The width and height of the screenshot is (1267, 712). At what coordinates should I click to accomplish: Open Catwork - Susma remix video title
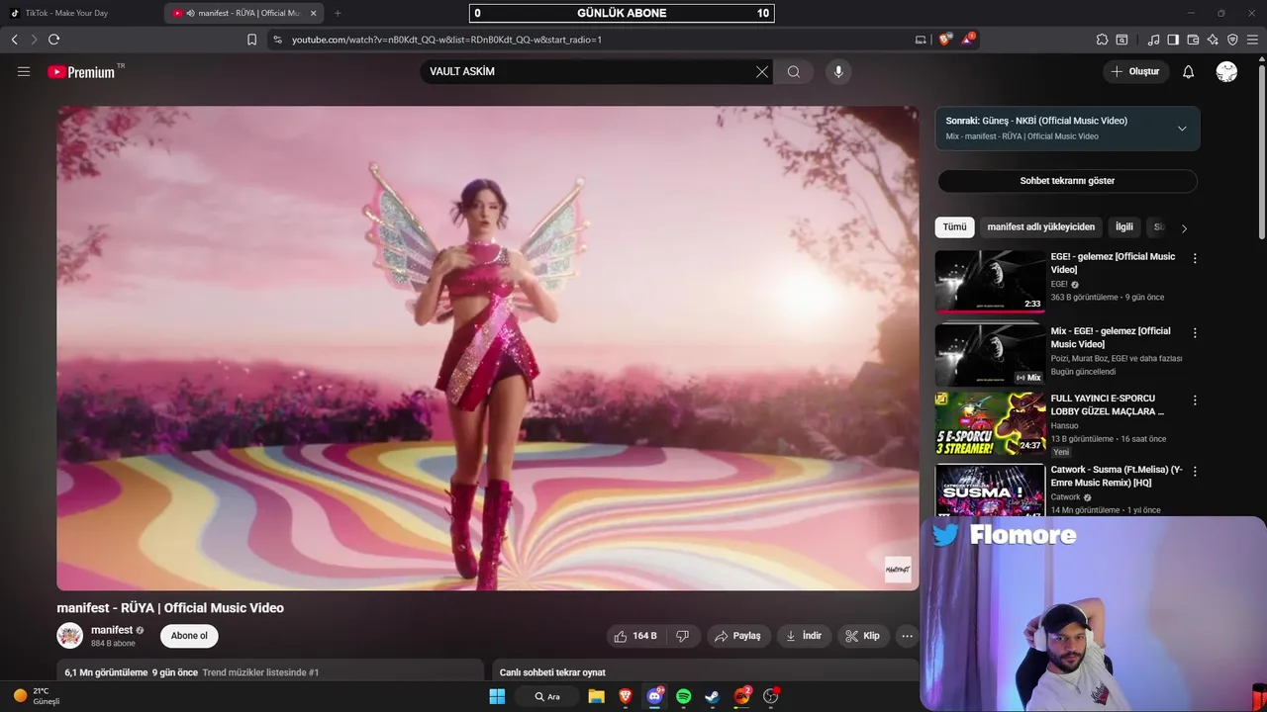(x=1117, y=476)
